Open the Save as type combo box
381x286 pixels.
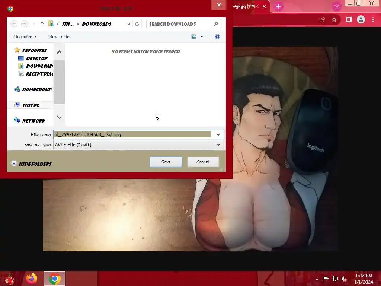click(138, 145)
